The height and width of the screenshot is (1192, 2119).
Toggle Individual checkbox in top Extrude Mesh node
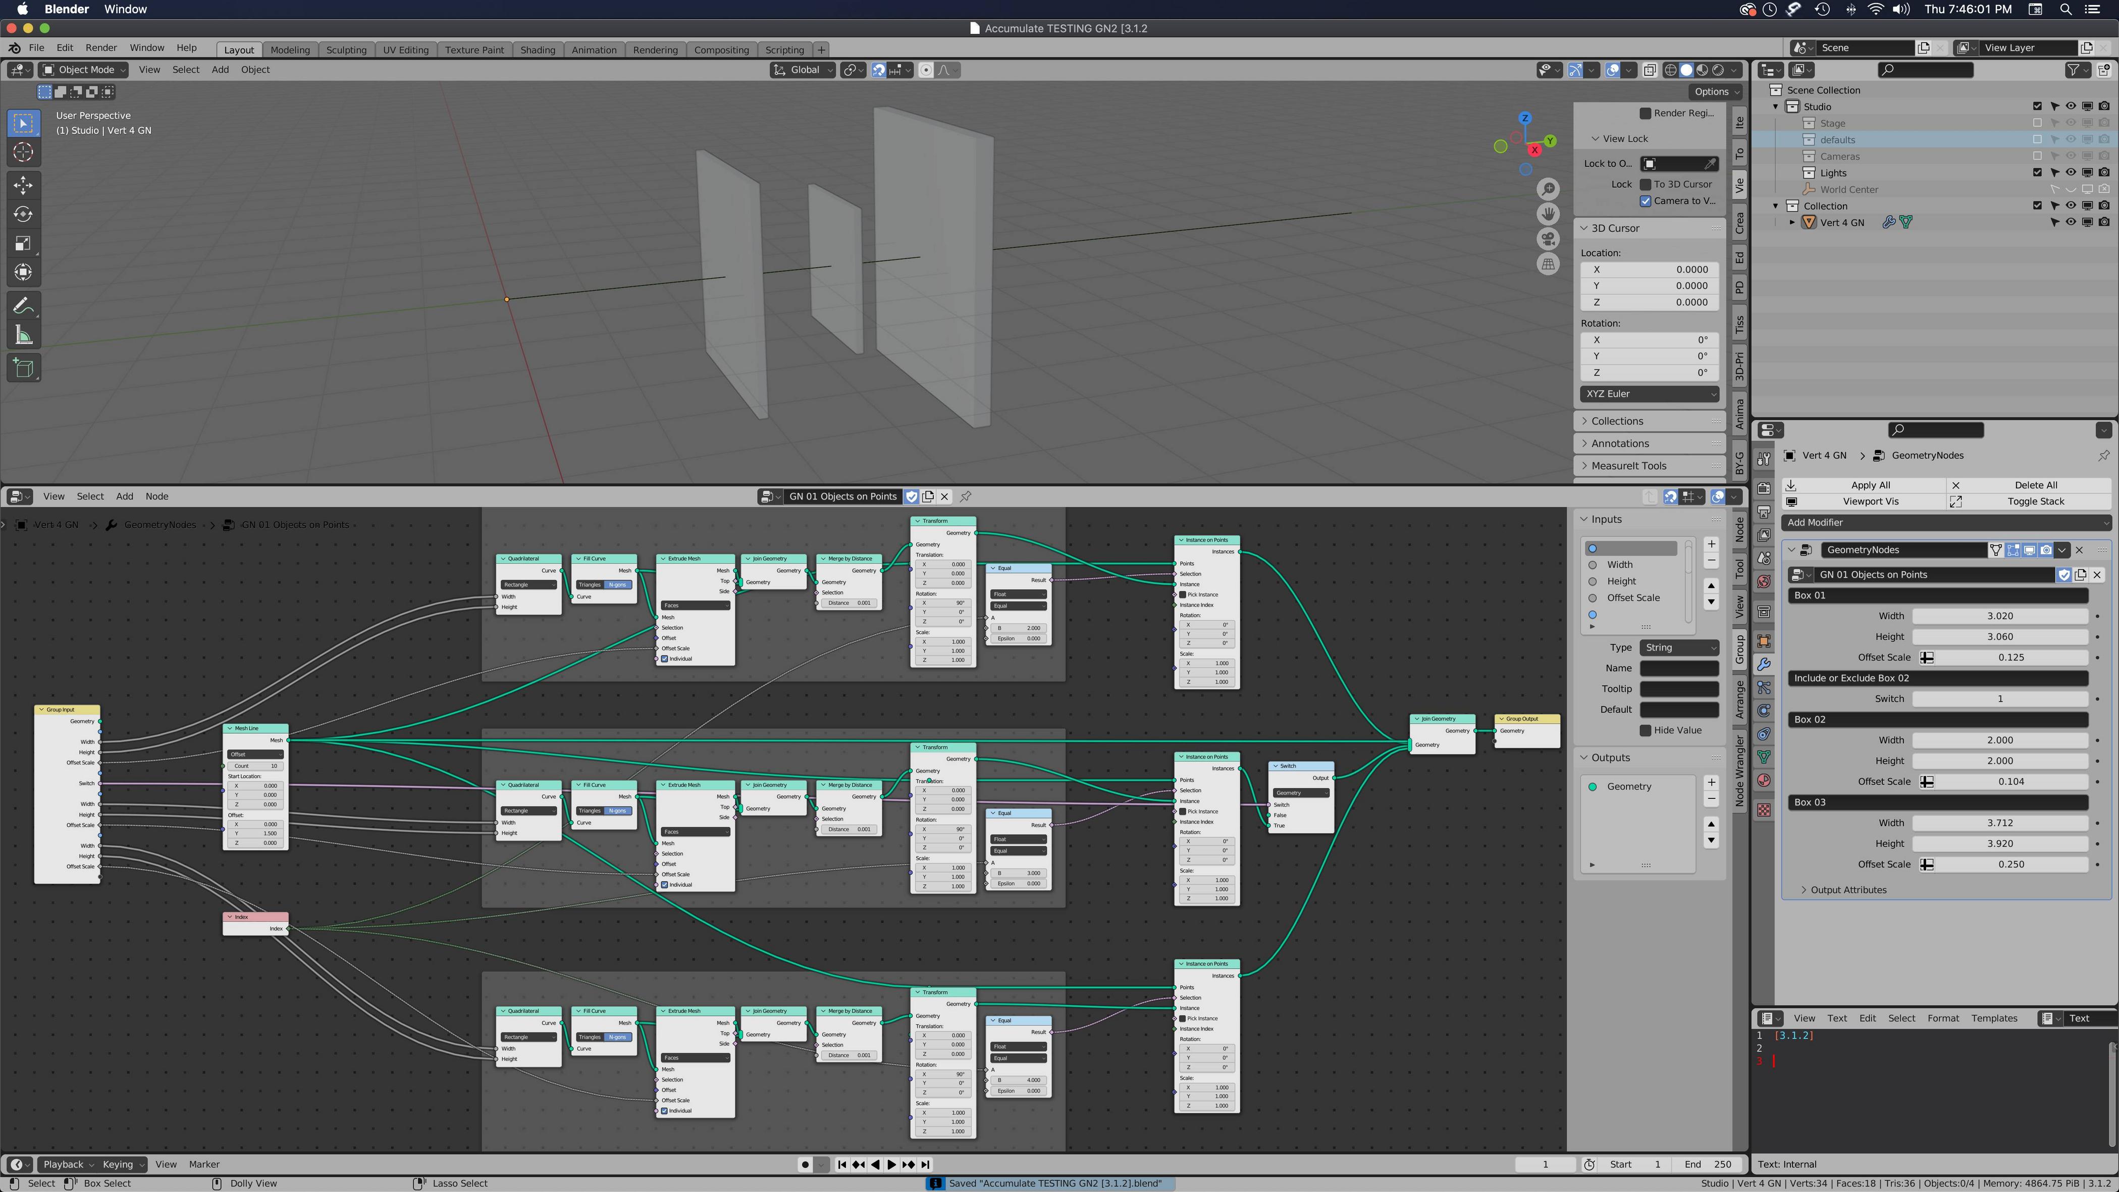[x=665, y=658]
